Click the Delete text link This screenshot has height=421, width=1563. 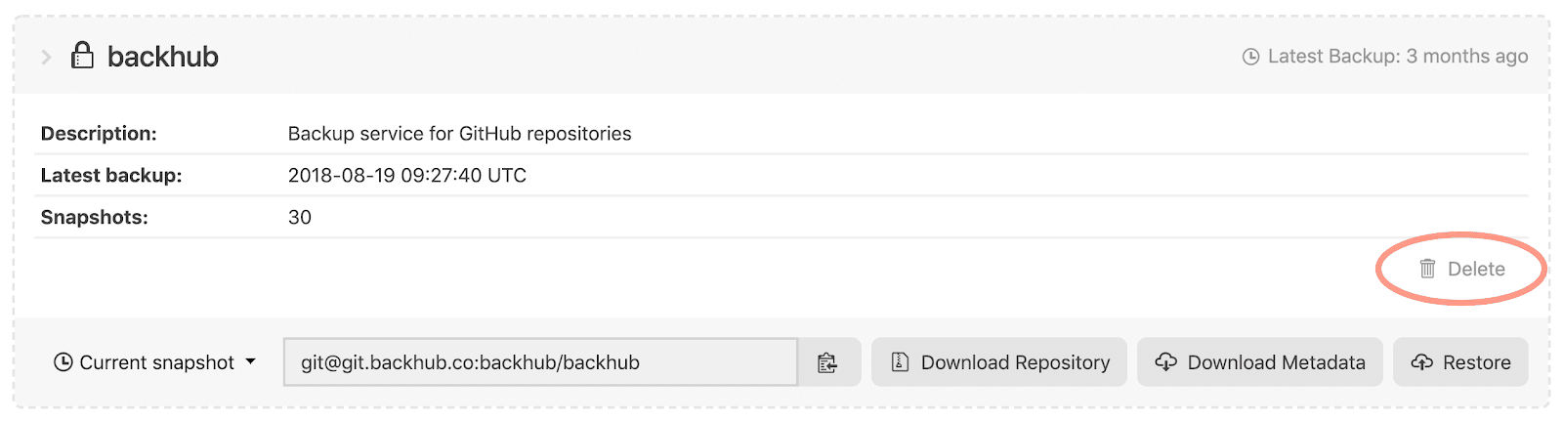(1476, 269)
